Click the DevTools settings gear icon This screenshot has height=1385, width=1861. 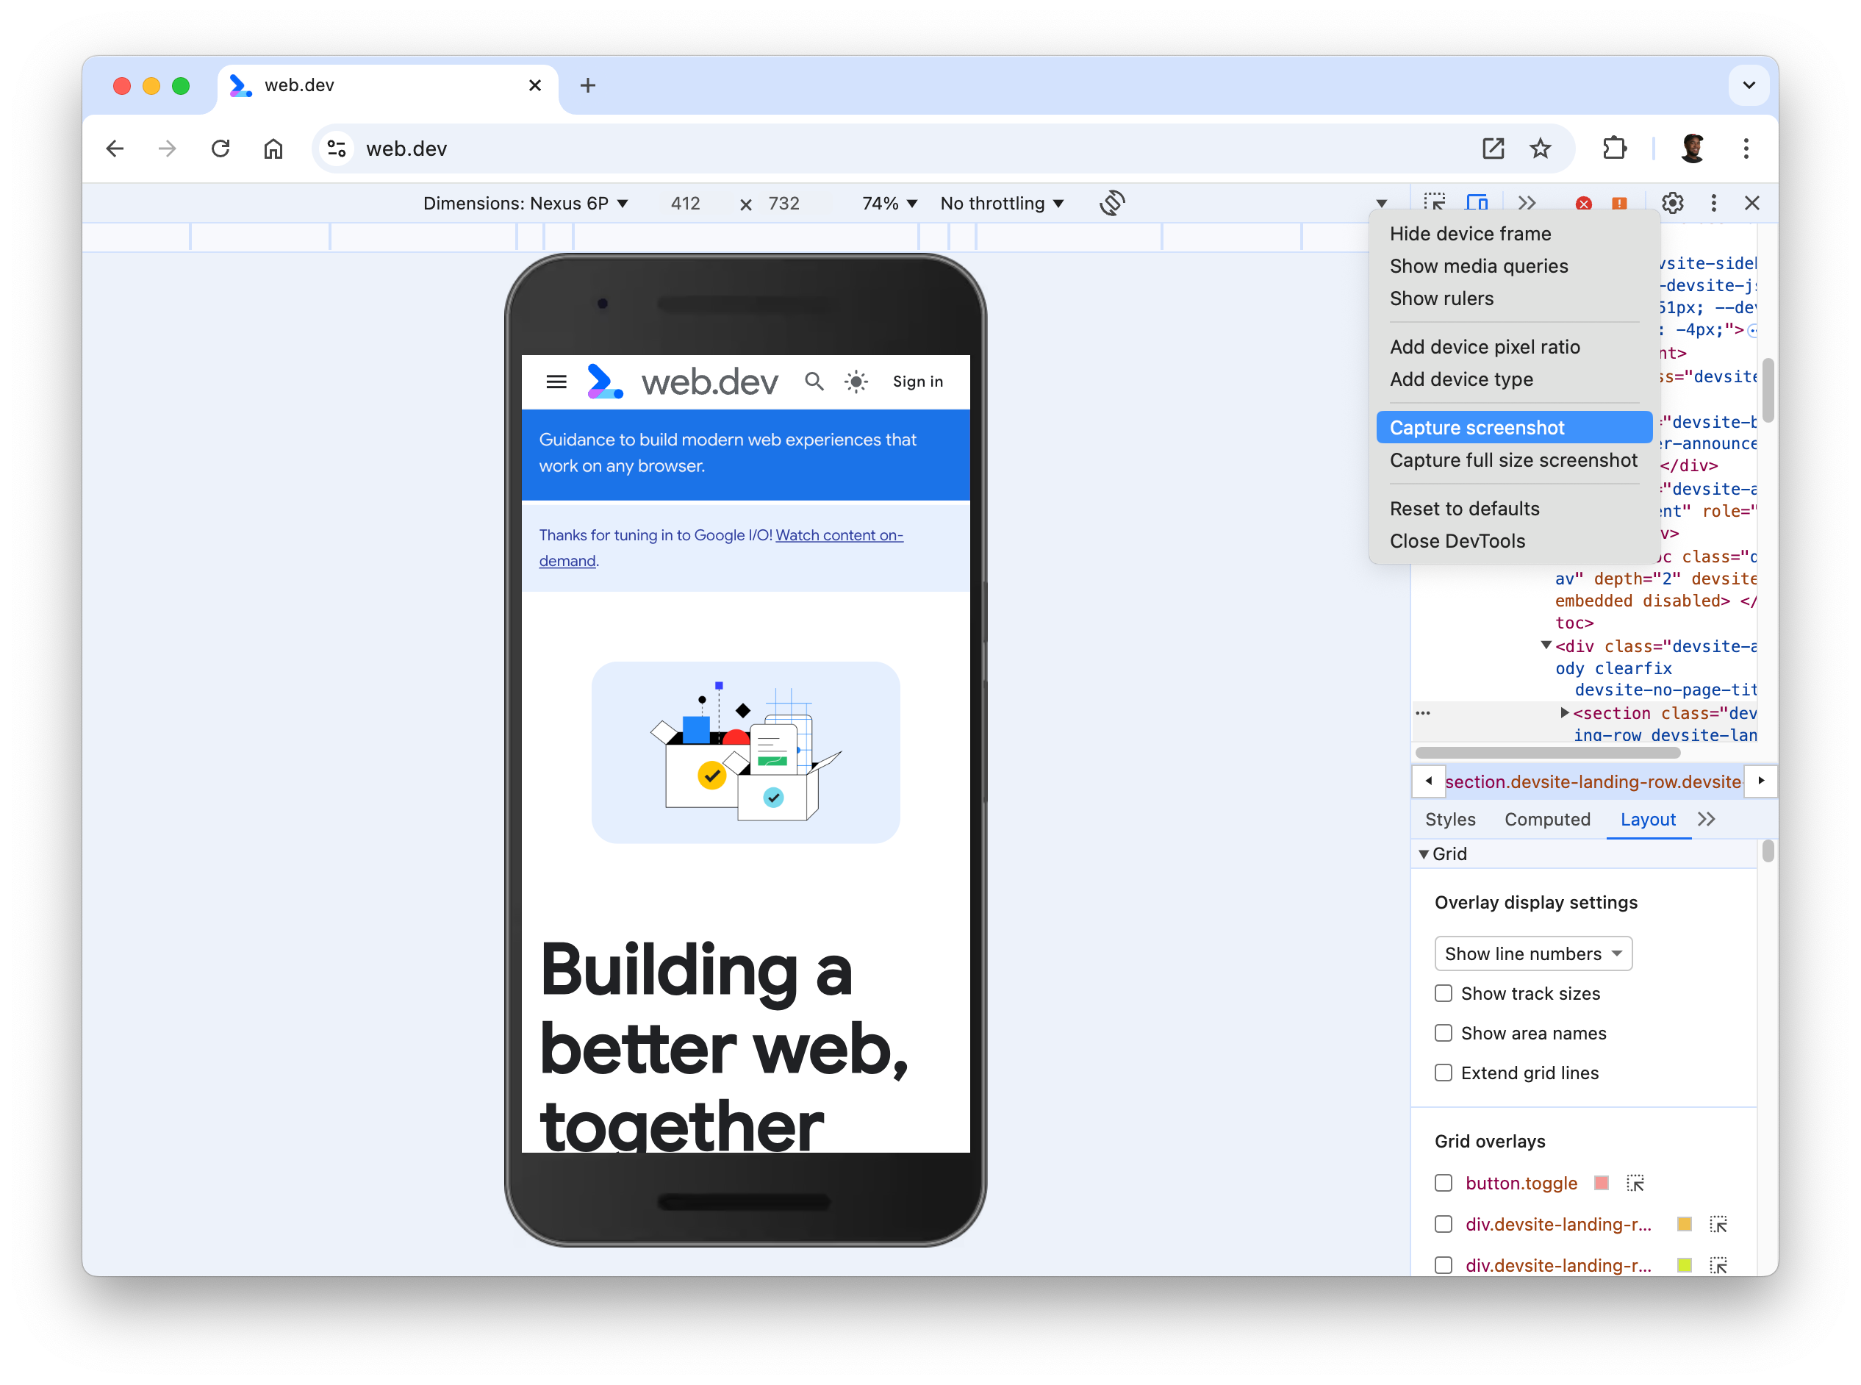[x=1674, y=202]
